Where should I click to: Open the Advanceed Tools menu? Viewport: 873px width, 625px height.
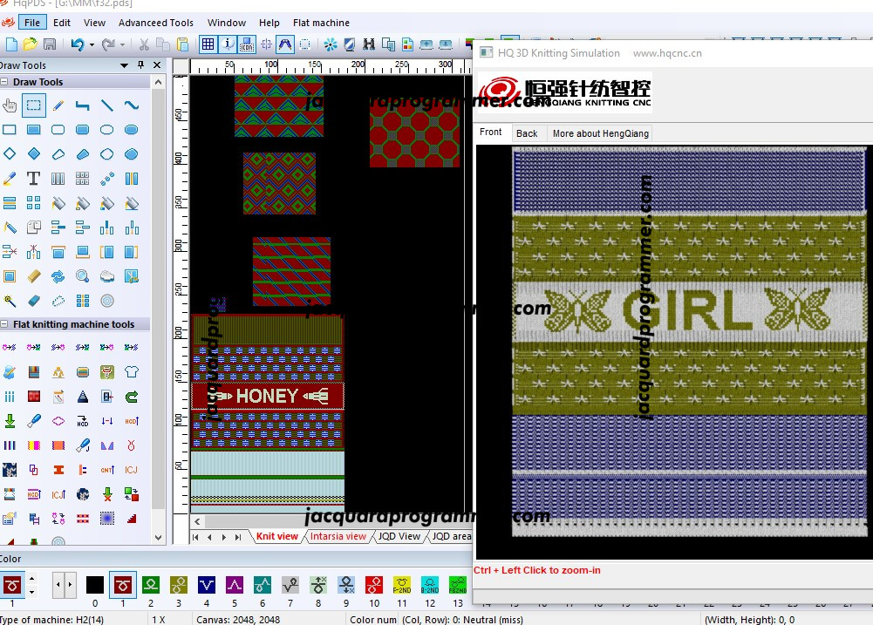pos(156,23)
